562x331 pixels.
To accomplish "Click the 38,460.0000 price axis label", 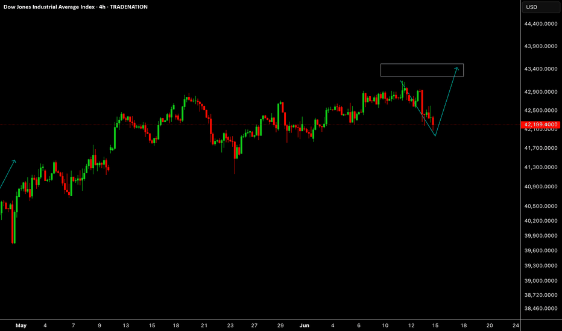I will (x=540, y=309).
